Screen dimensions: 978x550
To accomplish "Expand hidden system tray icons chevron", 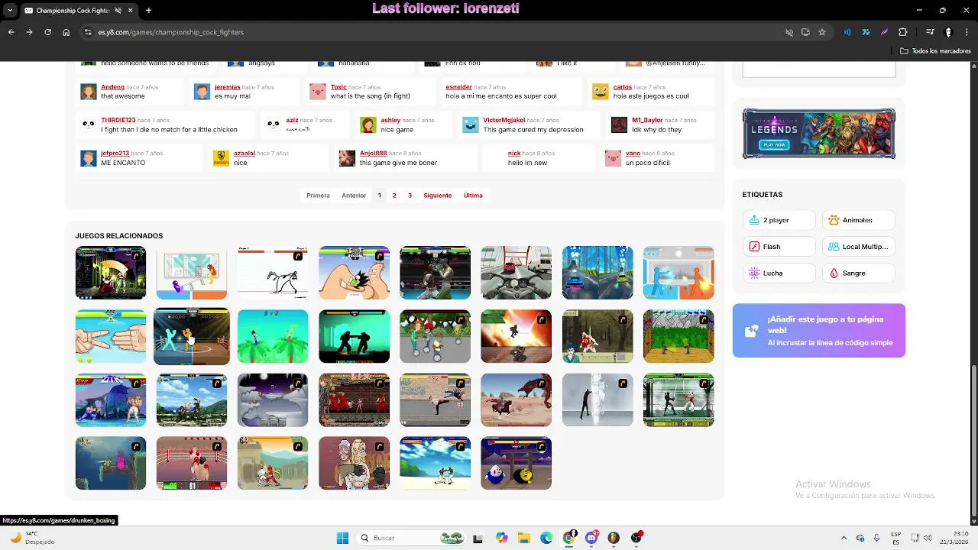I will [x=844, y=538].
